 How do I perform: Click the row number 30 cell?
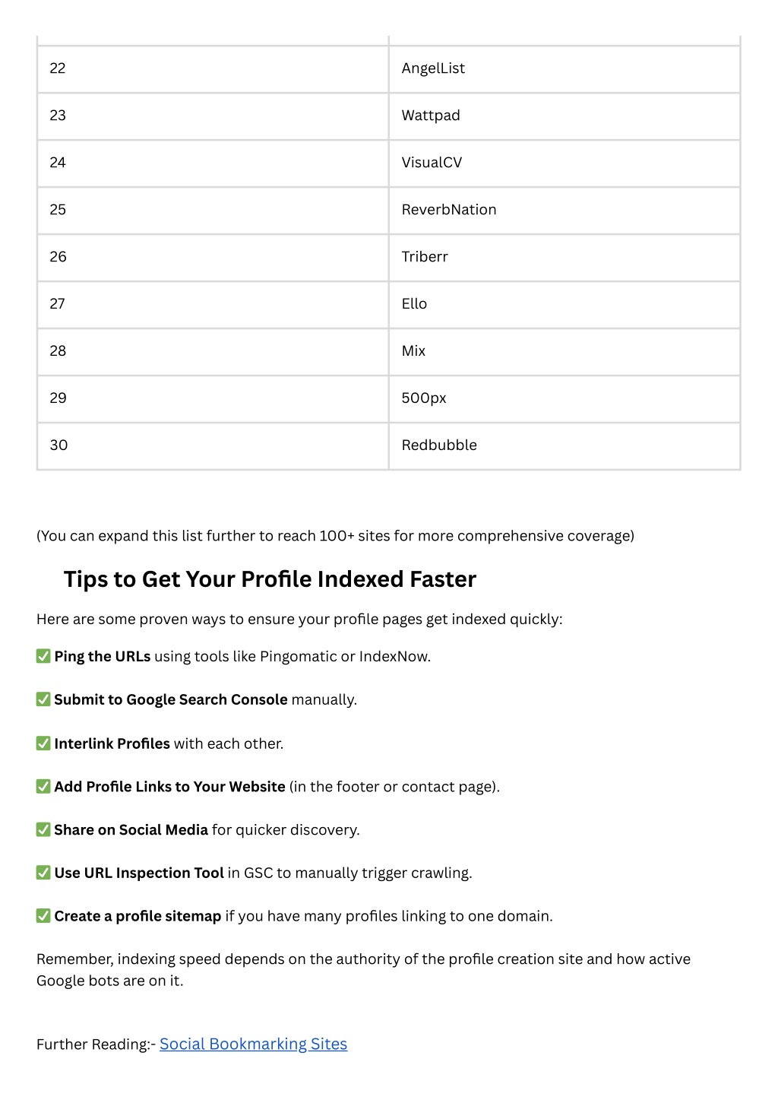coord(213,446)
